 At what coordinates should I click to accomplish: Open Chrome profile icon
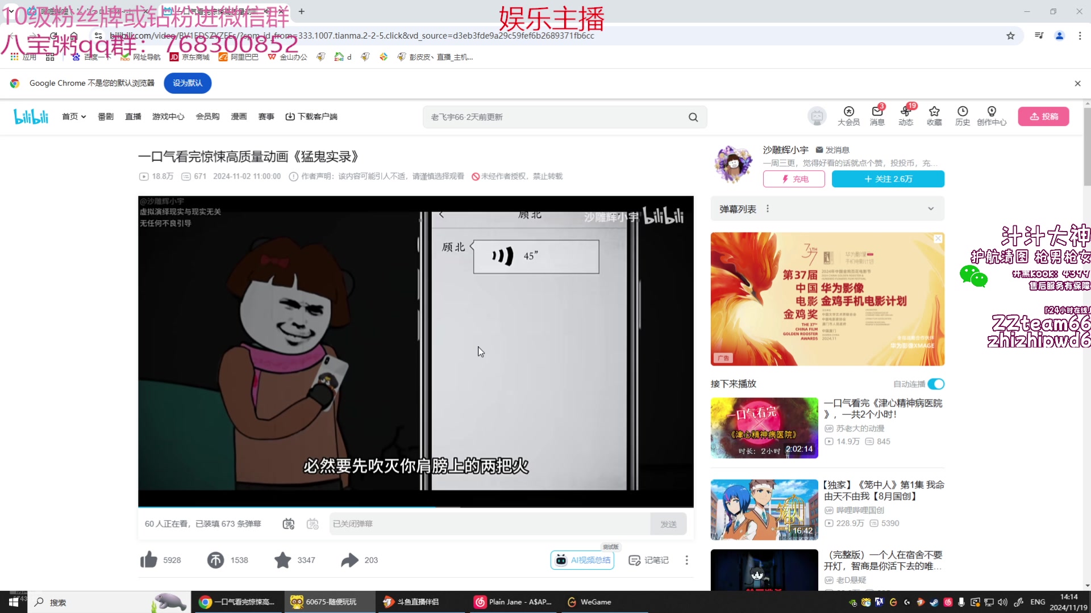pos(1060,36)
